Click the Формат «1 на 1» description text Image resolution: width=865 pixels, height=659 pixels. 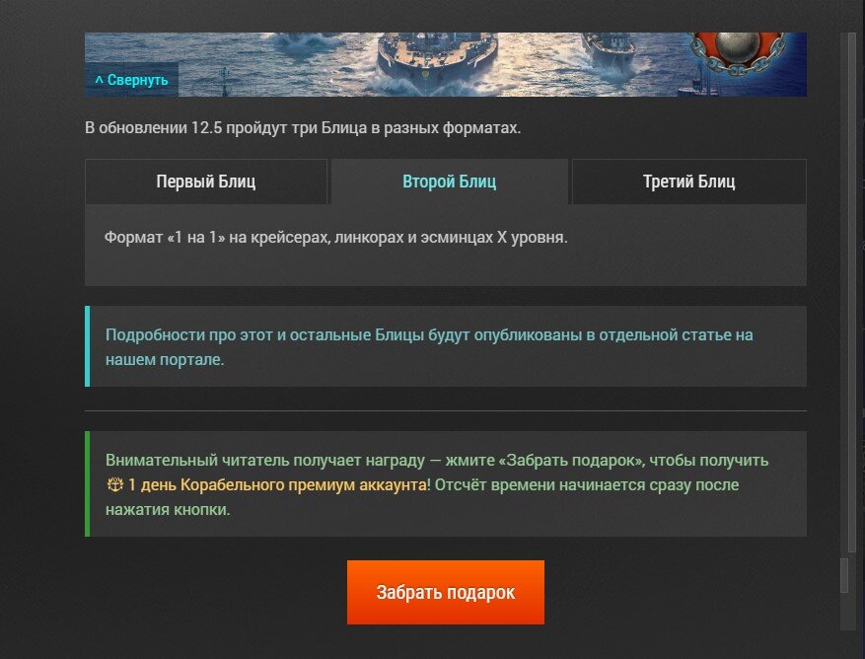tap(336, 238)
